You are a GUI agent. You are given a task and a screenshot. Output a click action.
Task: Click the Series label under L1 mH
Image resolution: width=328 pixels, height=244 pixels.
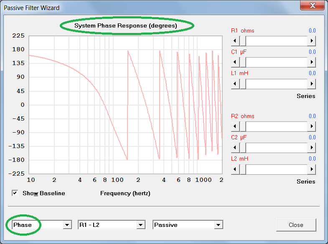click(306, 96)
